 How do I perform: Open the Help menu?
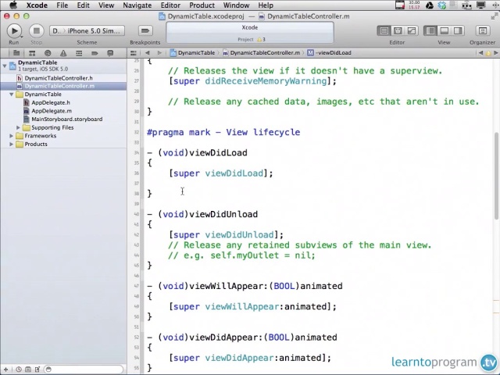[x=266, y=5]
